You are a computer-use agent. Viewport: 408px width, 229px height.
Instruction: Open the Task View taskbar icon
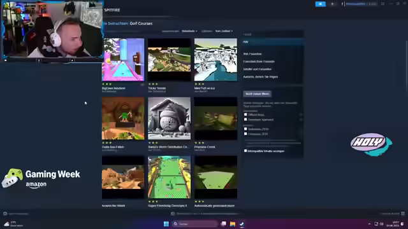pyautogui.click(x=224, y=224)
